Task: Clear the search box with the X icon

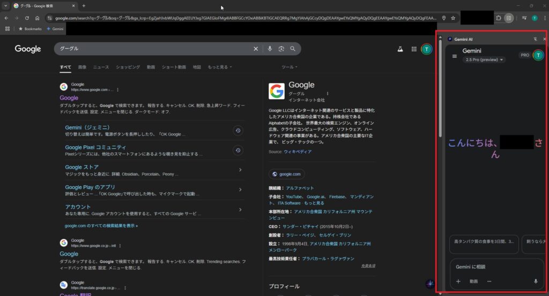Action: (x=256, y=49)
